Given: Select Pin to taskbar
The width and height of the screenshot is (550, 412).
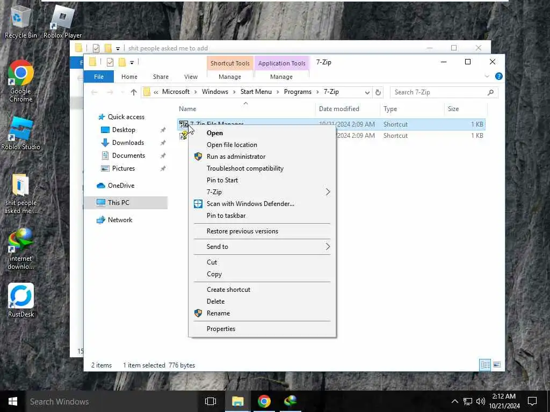Looking at the screenshot, I should pyautogui.click(x=262, y=216).
